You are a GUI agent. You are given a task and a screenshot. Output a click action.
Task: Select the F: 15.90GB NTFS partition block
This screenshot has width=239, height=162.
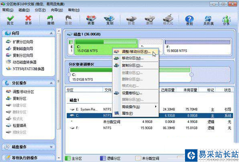click(197, 47)
